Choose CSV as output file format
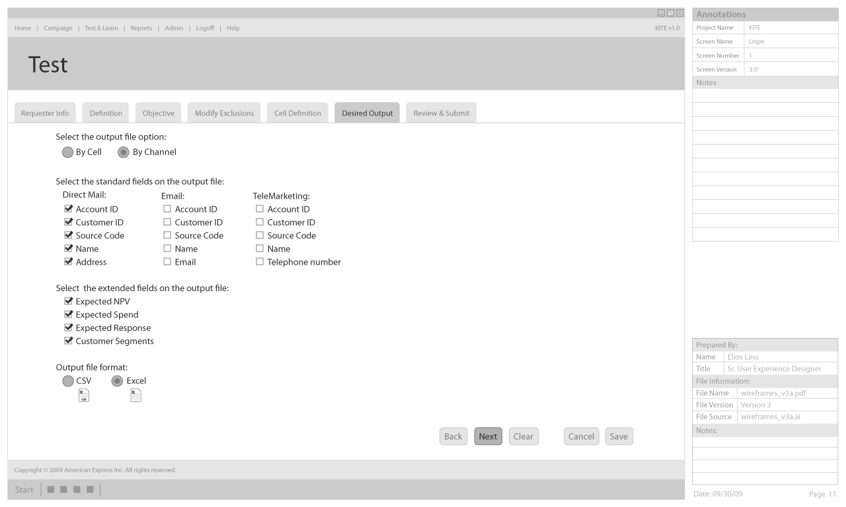This screenshot has width=846, height=507. [67, 381]
